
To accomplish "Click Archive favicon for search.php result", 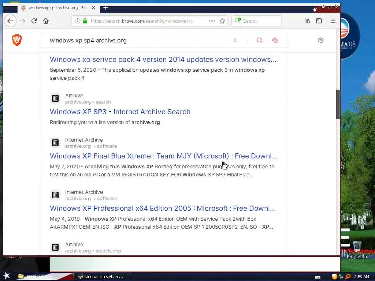I will point(55,247).
